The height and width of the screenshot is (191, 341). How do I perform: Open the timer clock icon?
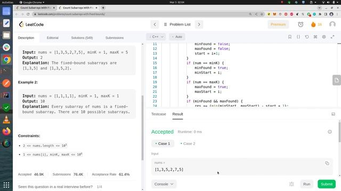pyautogui.click(x=301, y=24)
